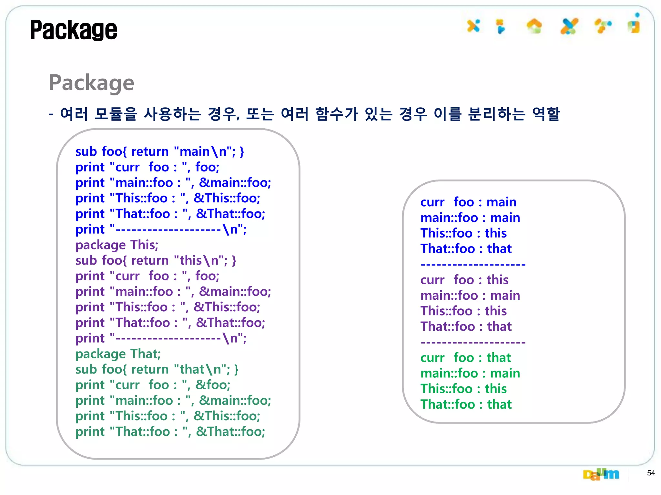Click green code line print "This::foo : ", &This::foo;
The width and height of the screenshot is (661, 495).
[x=168, y=416]
